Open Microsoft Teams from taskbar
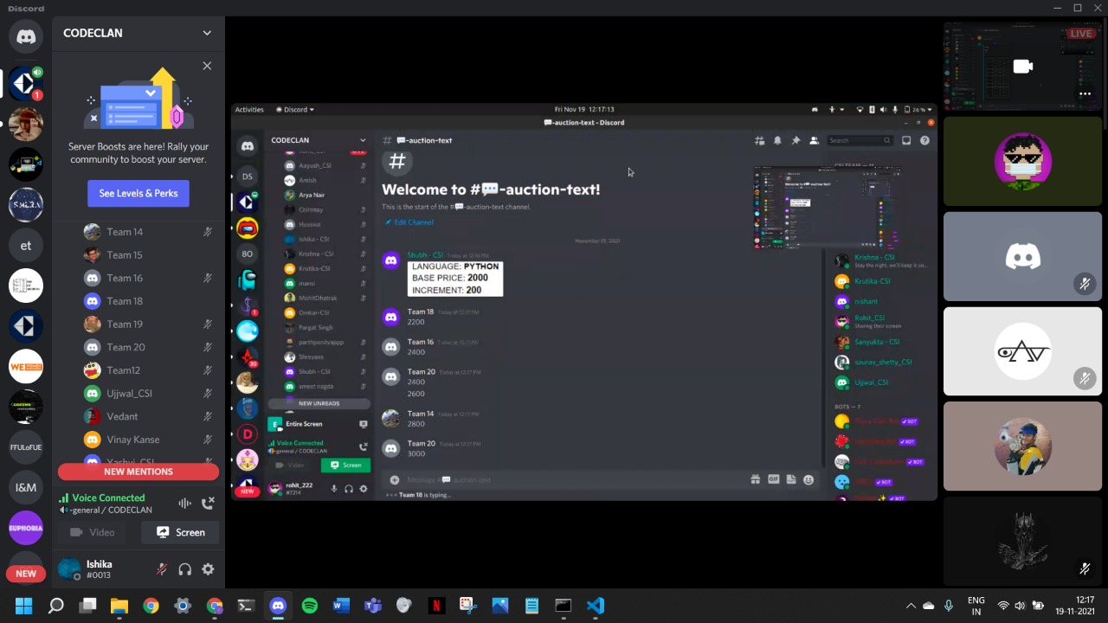1108x623 pixels. click(373, 606)
